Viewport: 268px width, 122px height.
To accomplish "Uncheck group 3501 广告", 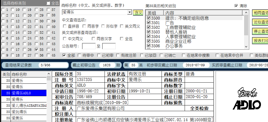I will point(149,23).
